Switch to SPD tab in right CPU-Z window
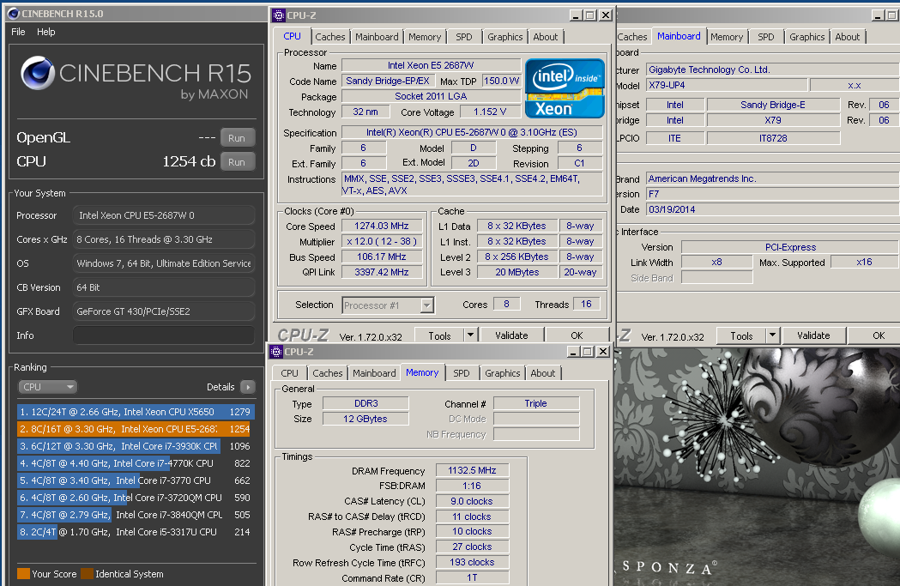The height and width of the screenshot is (586, 900). point(765,37)
